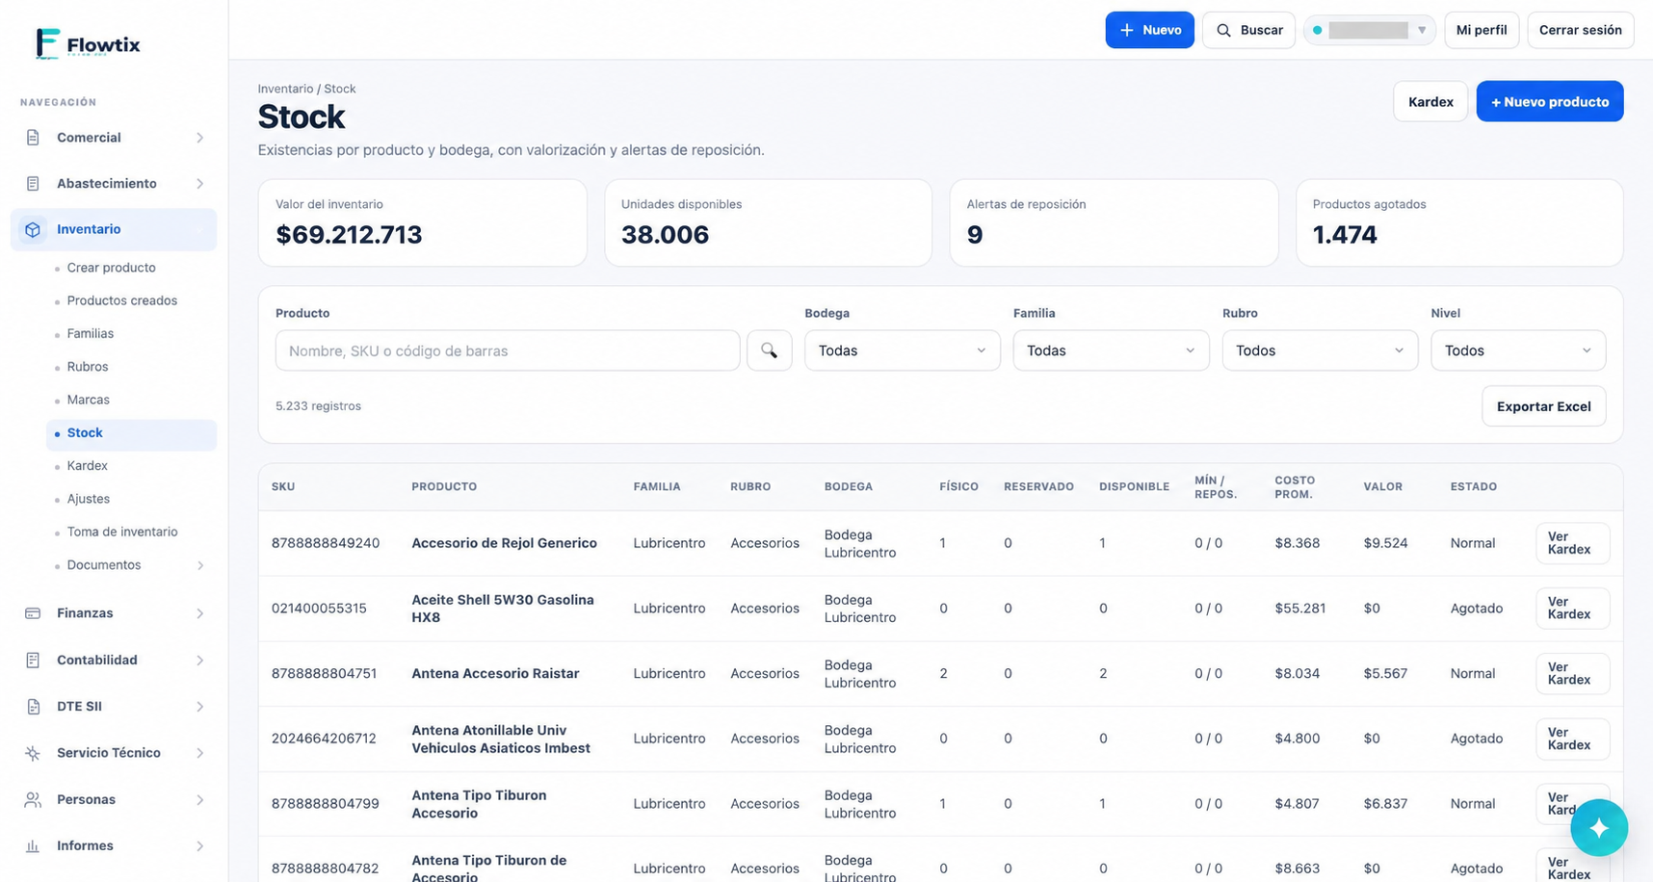1653x882 pixels.
Task: Click the Informes chart icon
Action: click(33, 846)
